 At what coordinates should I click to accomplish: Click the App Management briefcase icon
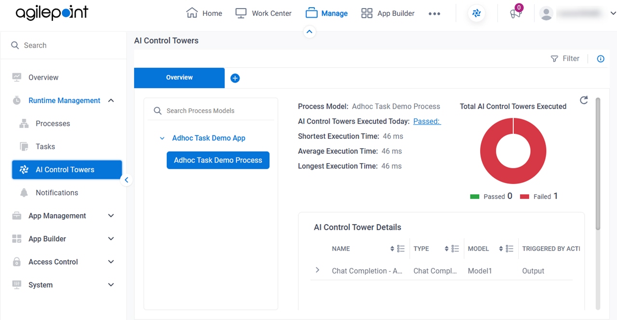click(17, 216)
